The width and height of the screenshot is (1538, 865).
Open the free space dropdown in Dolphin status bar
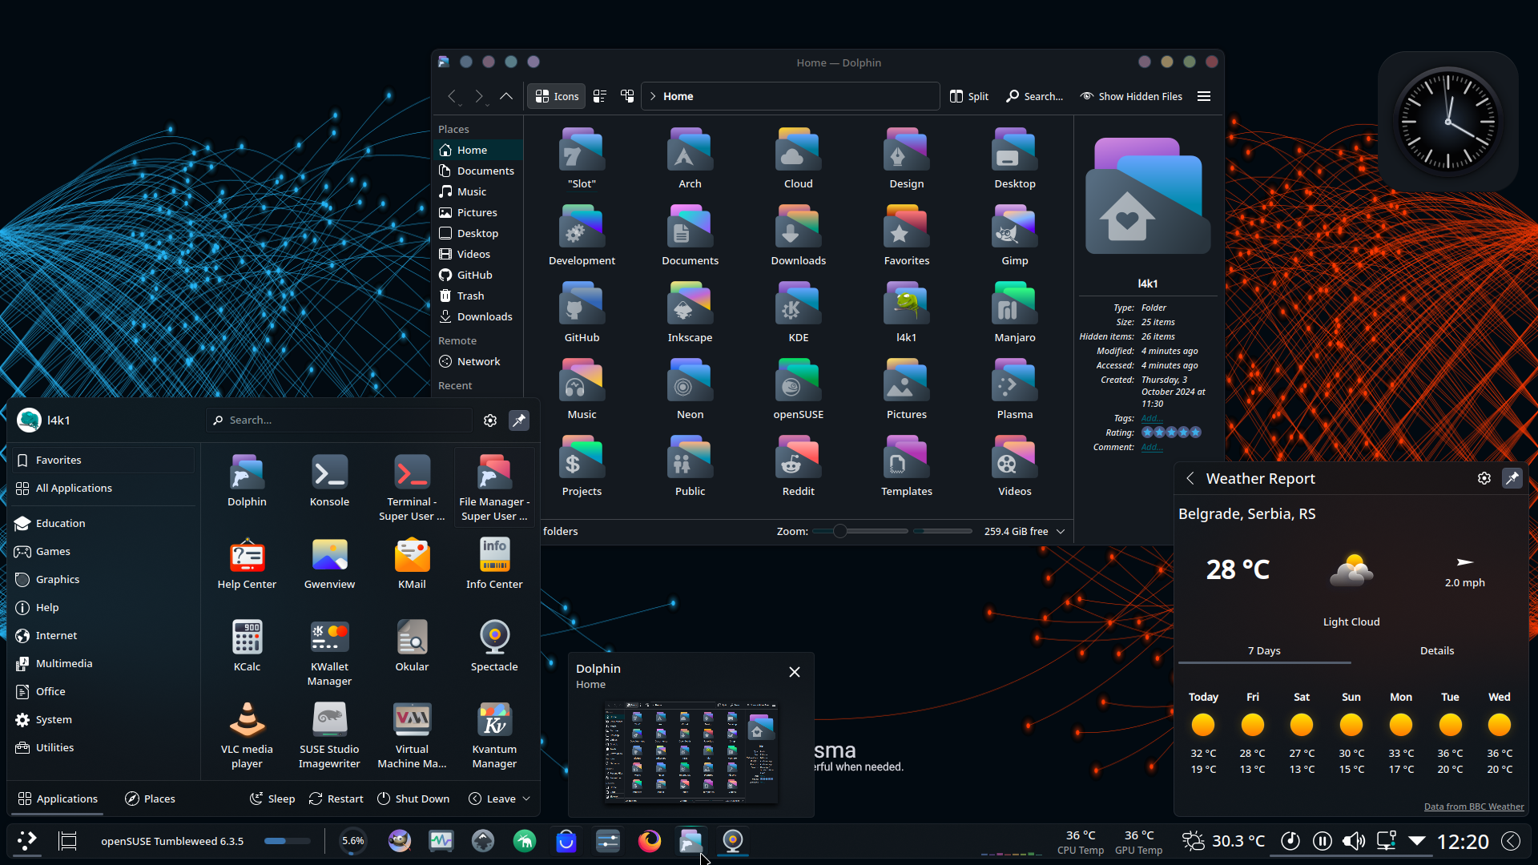[1059, 531]
